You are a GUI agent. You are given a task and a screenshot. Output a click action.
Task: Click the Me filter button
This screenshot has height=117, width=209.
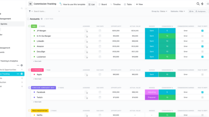tap(191, 11)
